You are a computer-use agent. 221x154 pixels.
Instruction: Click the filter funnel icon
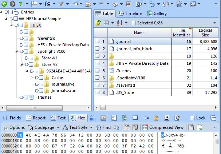pyautogui.click(x=61, y=4)
